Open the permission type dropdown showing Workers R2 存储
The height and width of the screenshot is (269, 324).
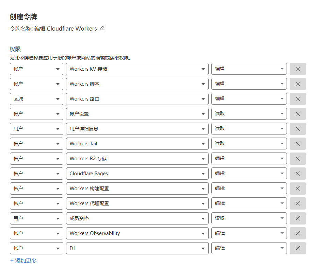coord(137,158)
